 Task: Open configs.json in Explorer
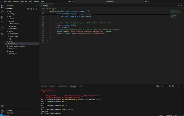point(22,14)
